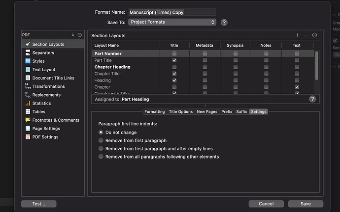Click the section layouts list scrollbar
Viewport: 340px width, 212px height.
tap(316, 66)
